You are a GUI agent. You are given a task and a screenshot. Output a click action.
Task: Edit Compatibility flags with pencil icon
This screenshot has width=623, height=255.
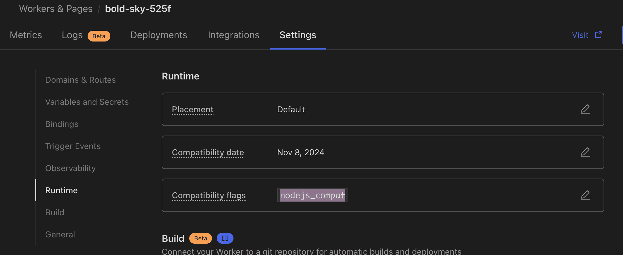click(x=585, y=195)
